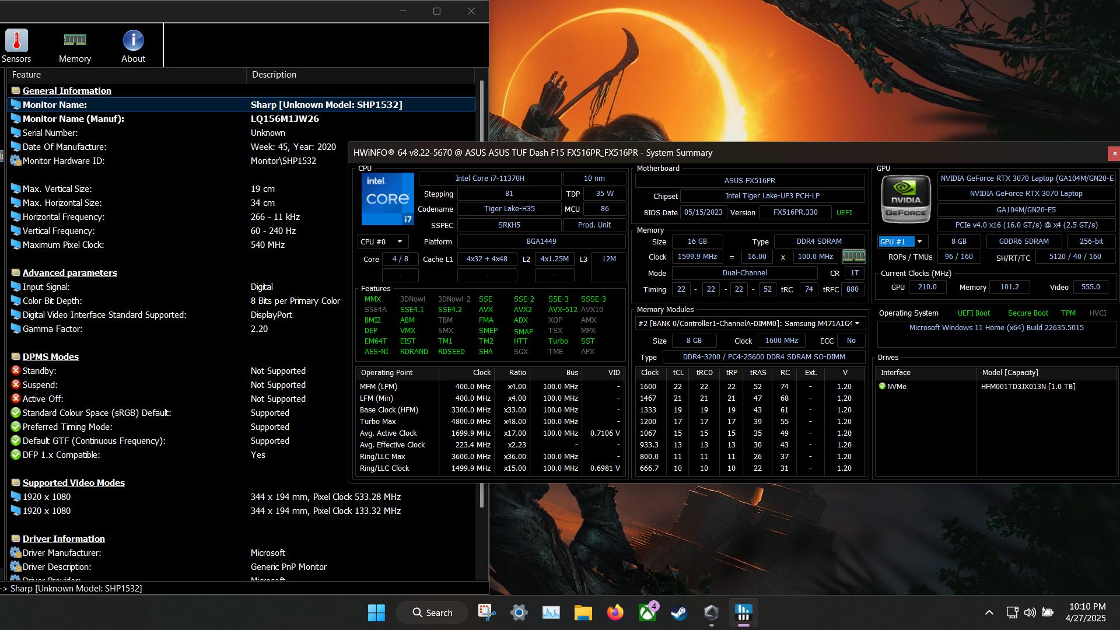Click the General Information folder icon
1120x630 pixels.
(16, 90)
